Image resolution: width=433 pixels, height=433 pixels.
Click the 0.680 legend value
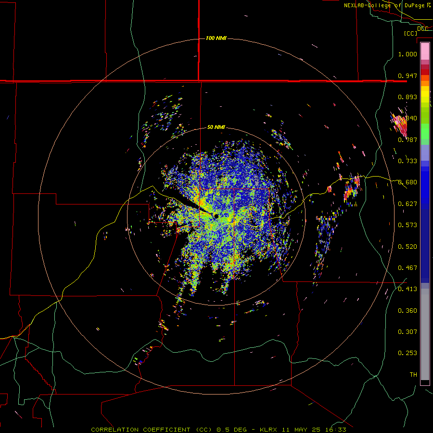(x=408, y=182)
